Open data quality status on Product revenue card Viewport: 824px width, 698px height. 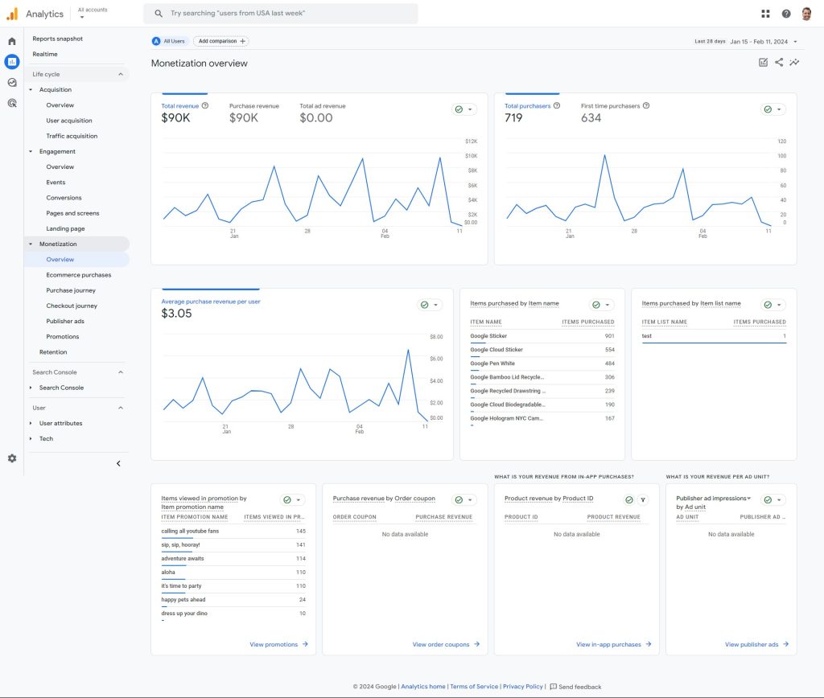click(x=629, y=500)
